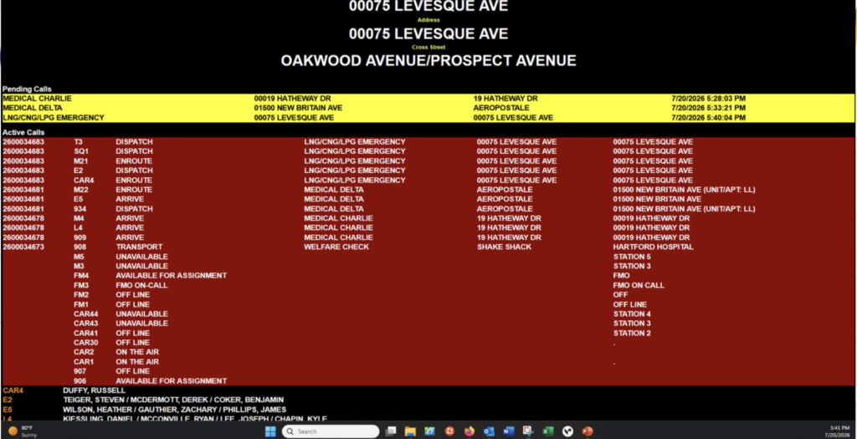Click unit CAR44 in the list
This screenshot has width=857, height=439.
pyautogui.click(x=86, y=314)
